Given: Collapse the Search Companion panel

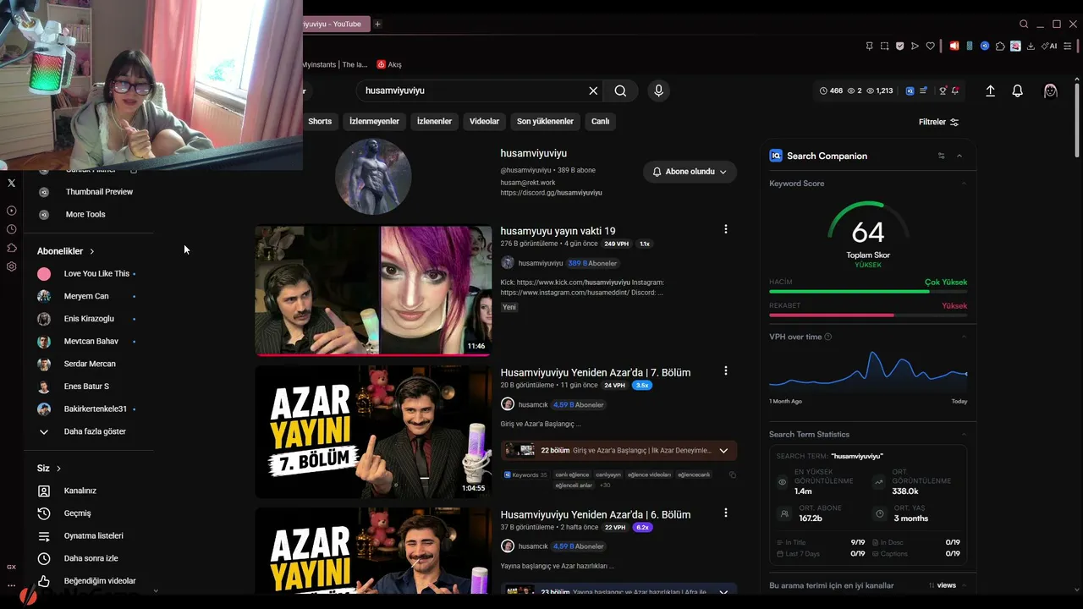Looking at the screenshot, I should coord(959,156).
